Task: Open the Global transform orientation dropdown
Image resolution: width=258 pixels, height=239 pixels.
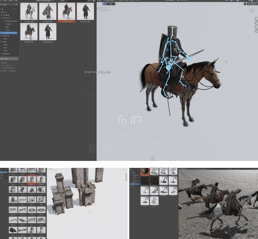Action: coord(170,1)
